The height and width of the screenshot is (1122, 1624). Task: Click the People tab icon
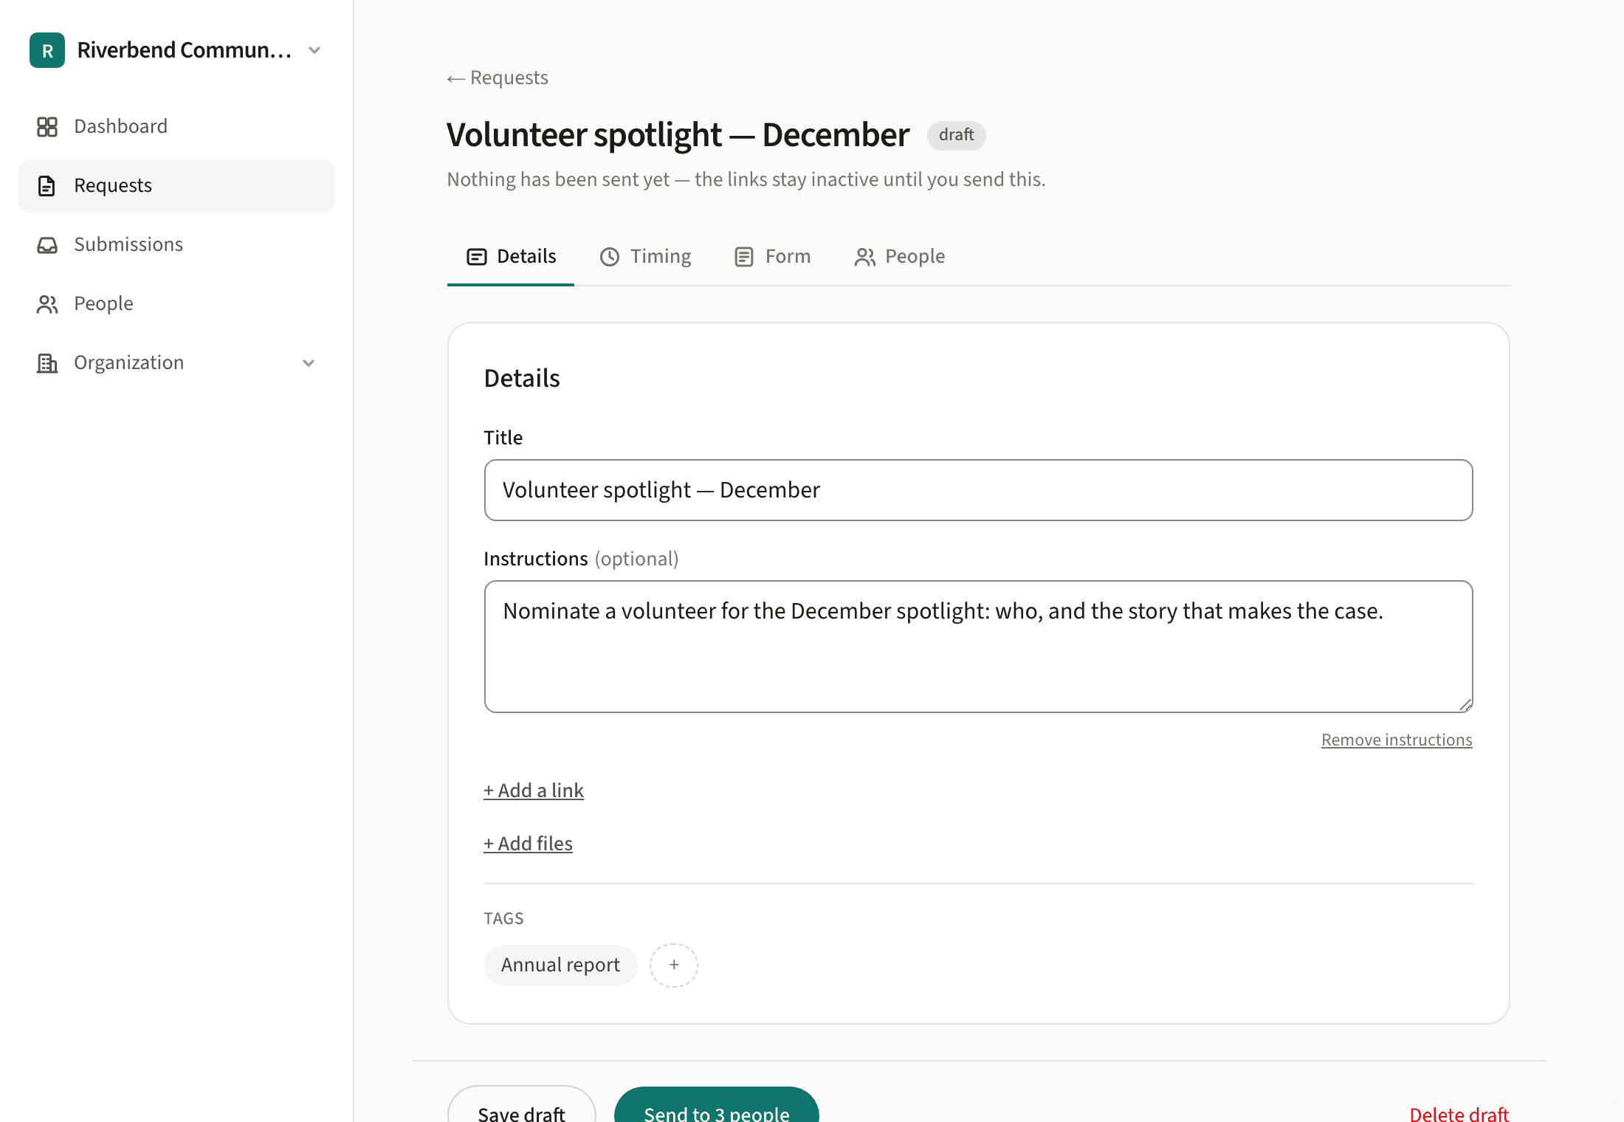865,257
